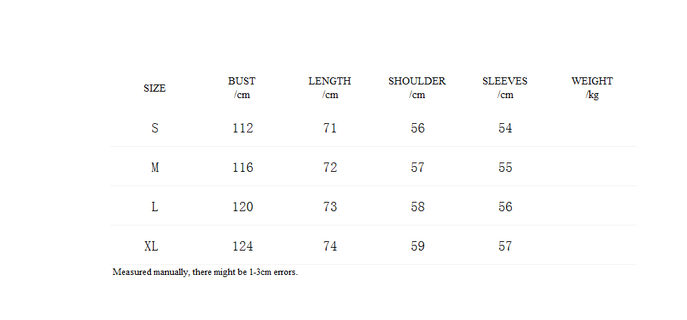Click length value 71
The image size is (687, 320).
(x=330, y=128)
